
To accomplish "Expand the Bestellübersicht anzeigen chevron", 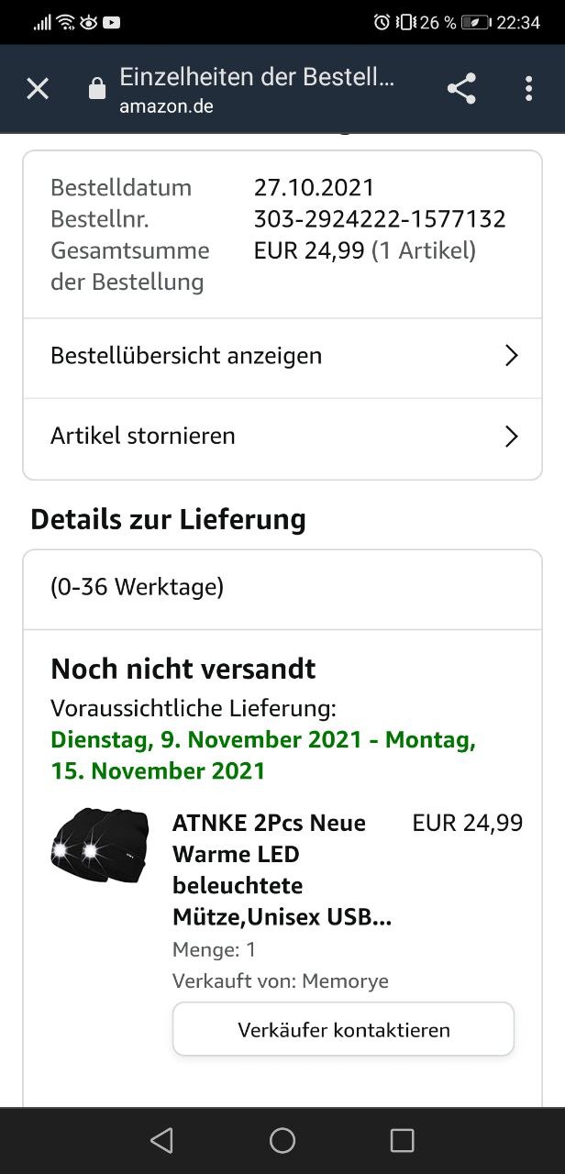I will [512, 356].
